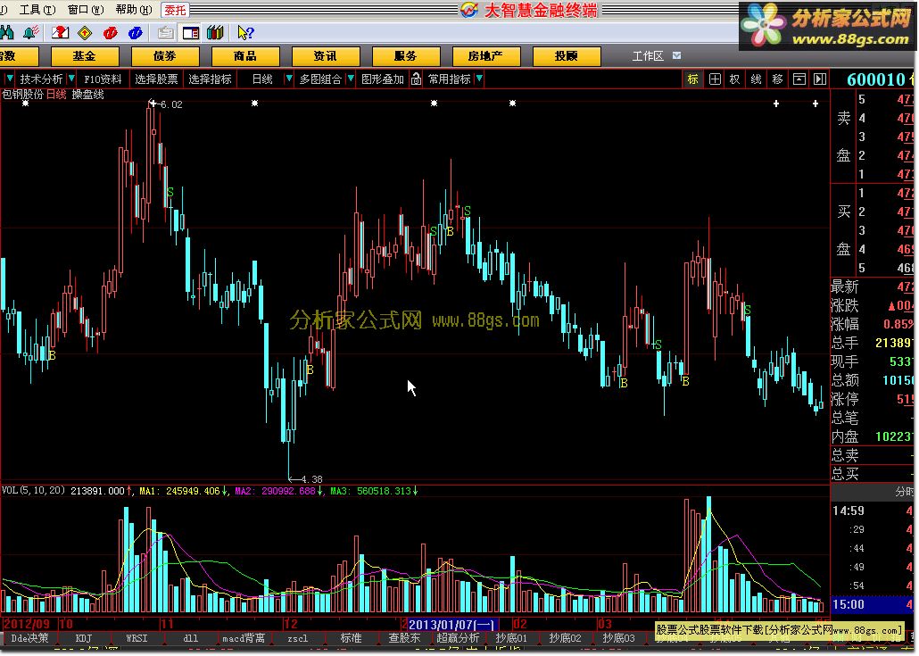The width and height of the screenshot is (919, 656).
Task: Select the 商品 category button
Action: (x=245, y=56)
